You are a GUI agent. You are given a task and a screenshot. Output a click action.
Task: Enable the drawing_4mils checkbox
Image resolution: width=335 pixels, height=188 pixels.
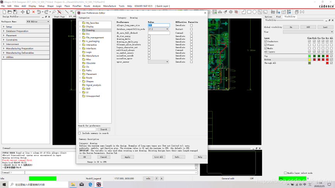point(149,39)
